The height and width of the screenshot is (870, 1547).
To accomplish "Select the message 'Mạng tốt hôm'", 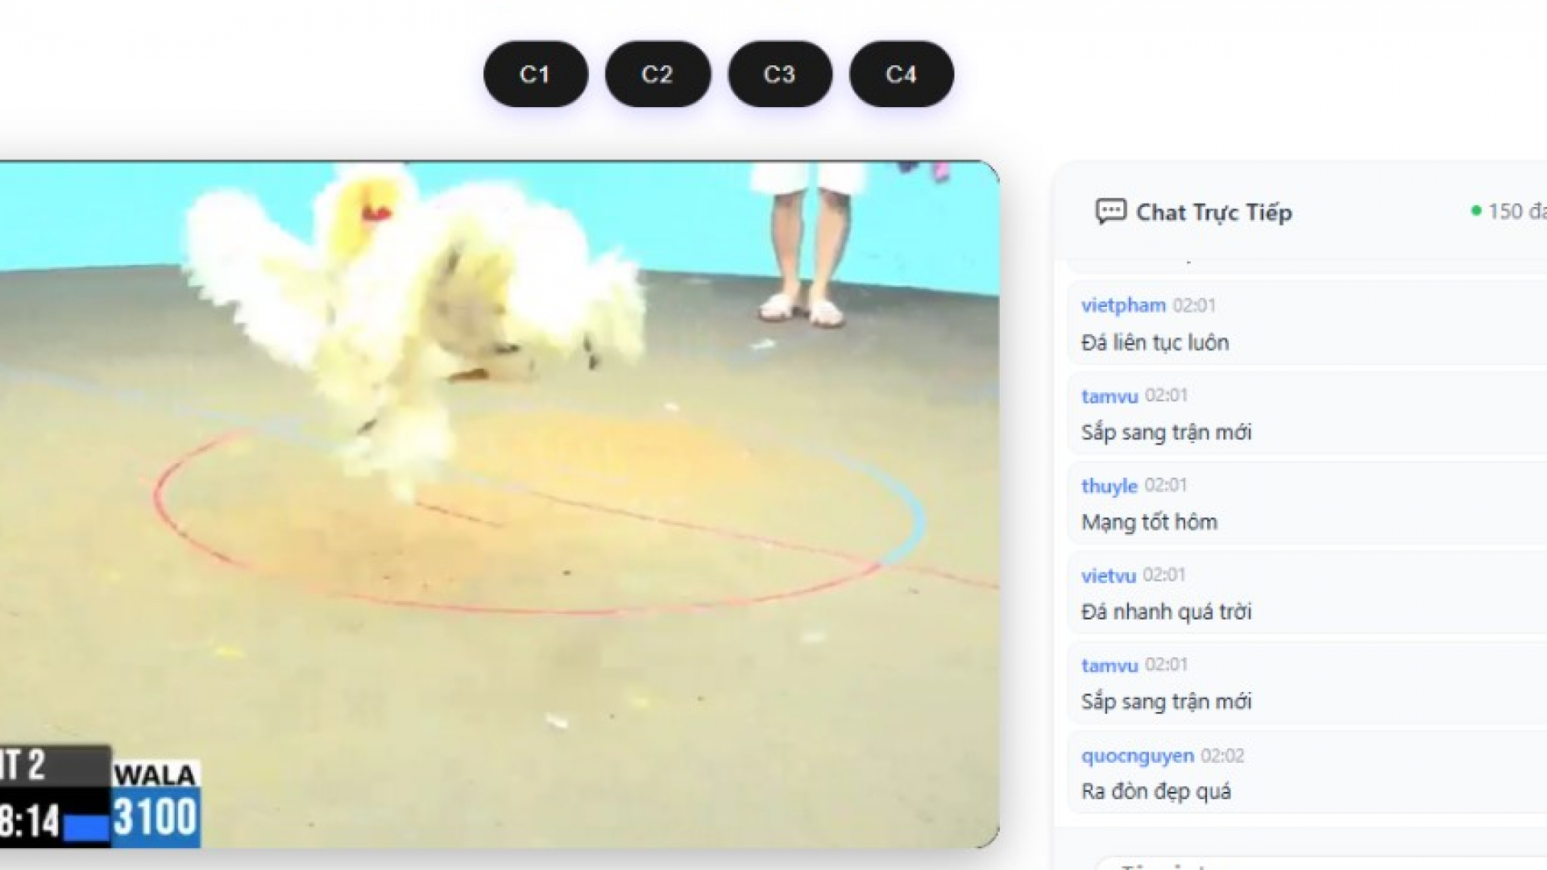I will pos(1149,522).
